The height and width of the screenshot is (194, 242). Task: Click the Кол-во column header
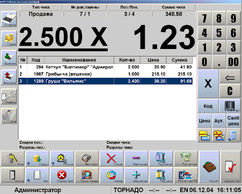127,60
